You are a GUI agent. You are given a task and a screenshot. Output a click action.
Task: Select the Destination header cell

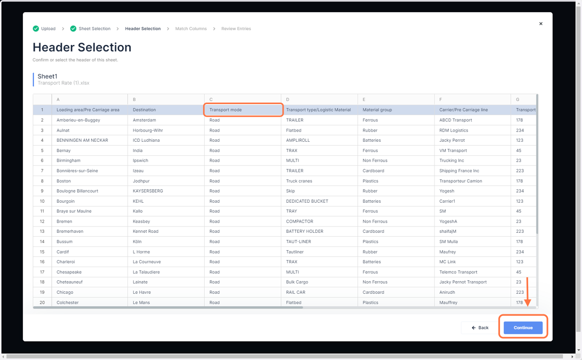coord(166,110)
